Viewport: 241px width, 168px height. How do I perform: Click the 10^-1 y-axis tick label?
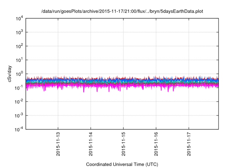pos(19,88)
